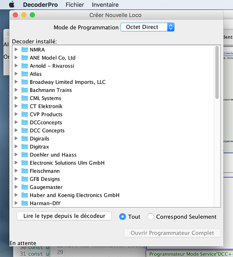Viewport: 233px width, 257px height.
Task: Expand the CML Systems arrow
Action: (x=16, y=98)
